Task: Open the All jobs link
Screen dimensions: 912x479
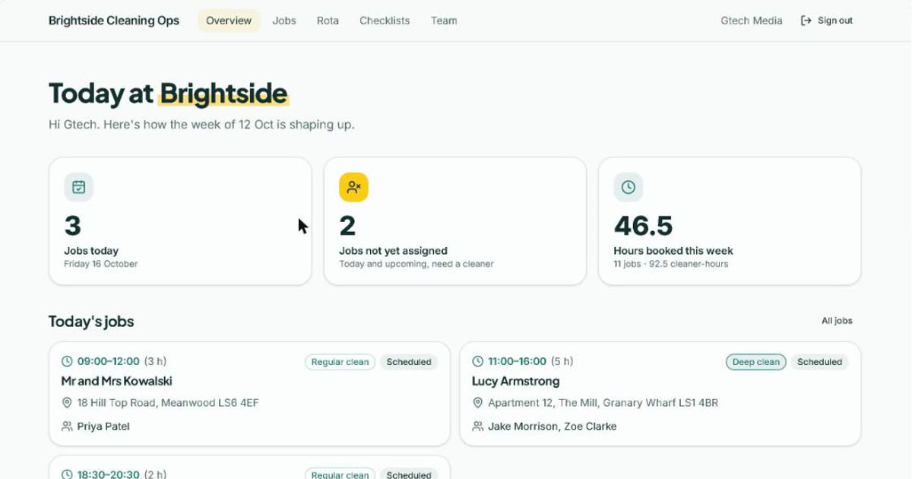Action: coord(837,321)
